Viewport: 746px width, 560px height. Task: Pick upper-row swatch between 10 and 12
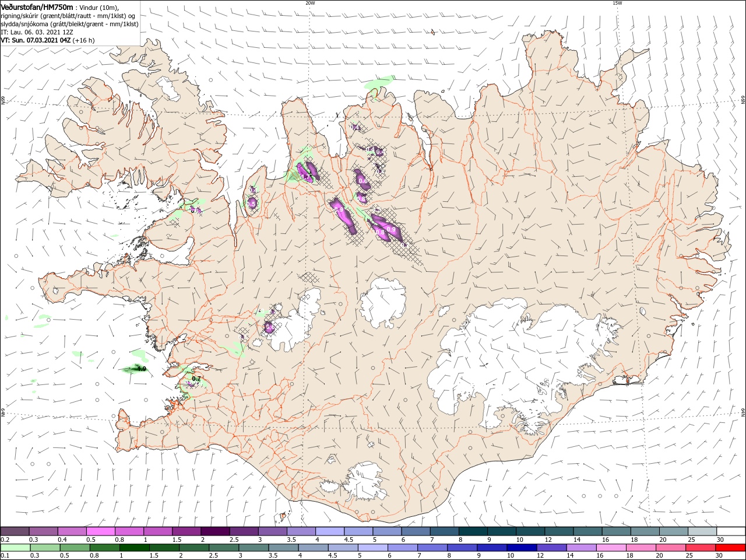pos(531,531)
